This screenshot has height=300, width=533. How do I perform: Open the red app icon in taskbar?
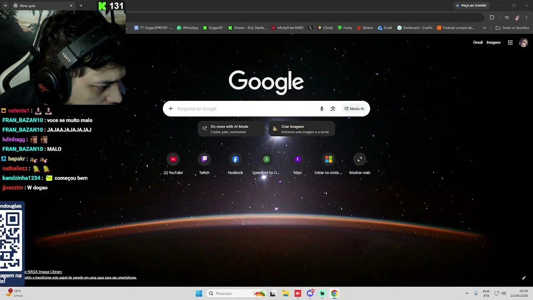[298, 293]
